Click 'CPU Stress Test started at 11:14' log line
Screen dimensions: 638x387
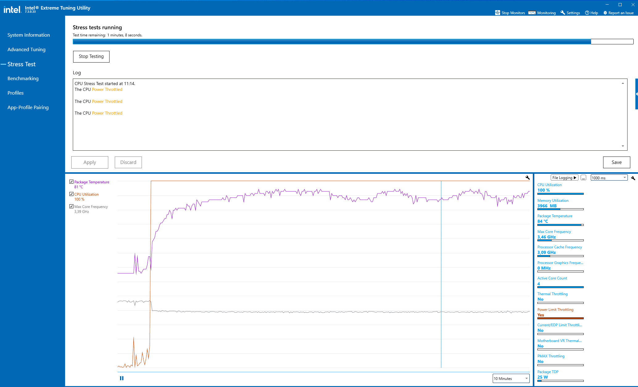pos(105,84)
